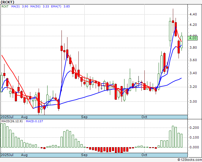Click the MACD(26,12,9) indicator label
Image resolution: width=202 pixels, height=162 pixels.
[x=12, y=121]
